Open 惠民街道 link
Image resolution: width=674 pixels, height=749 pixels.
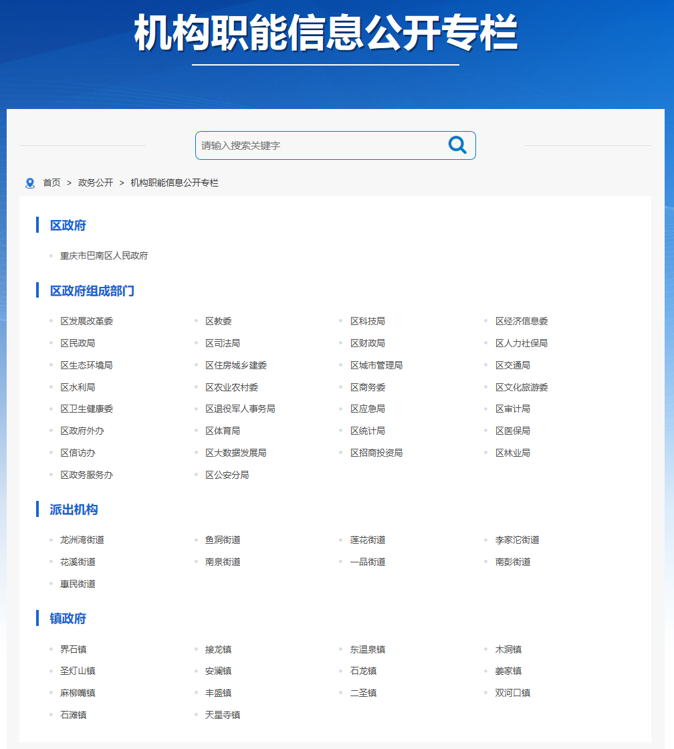pos(78,584)
